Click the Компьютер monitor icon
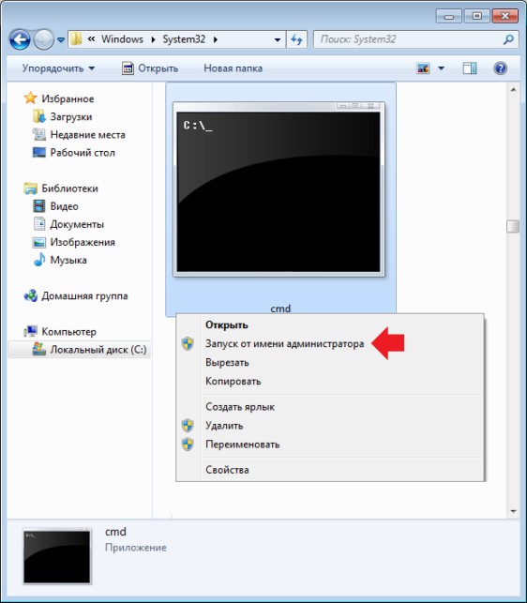 (30, 331)
